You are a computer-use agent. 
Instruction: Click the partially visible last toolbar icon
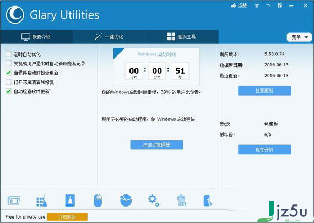pyautogui.click(x=208, y=200)
